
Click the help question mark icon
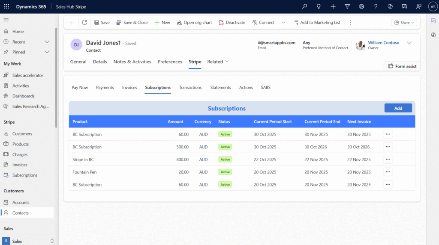pos(376,6)
